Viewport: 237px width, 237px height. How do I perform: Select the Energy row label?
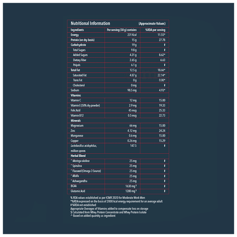[75, 35]
